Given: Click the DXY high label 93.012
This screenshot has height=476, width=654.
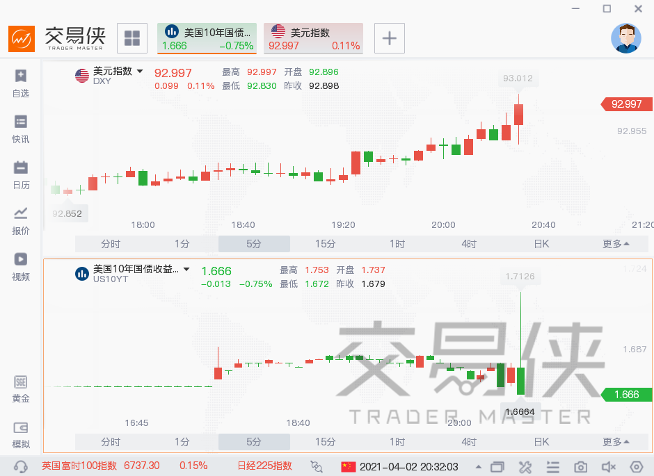Looking at the screenshot, I should pos(518,79).
